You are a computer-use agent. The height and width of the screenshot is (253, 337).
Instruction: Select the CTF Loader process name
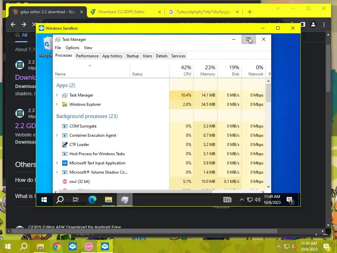tap(79, 145)
